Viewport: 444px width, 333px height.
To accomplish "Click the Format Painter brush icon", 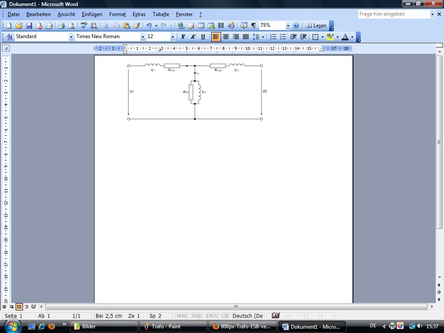I will pyautogui.click(x=137, y=26).
